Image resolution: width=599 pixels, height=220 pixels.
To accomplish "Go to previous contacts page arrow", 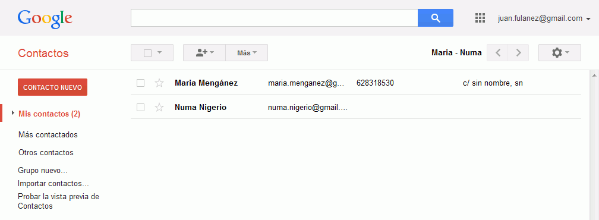I will tap(497, 53).
